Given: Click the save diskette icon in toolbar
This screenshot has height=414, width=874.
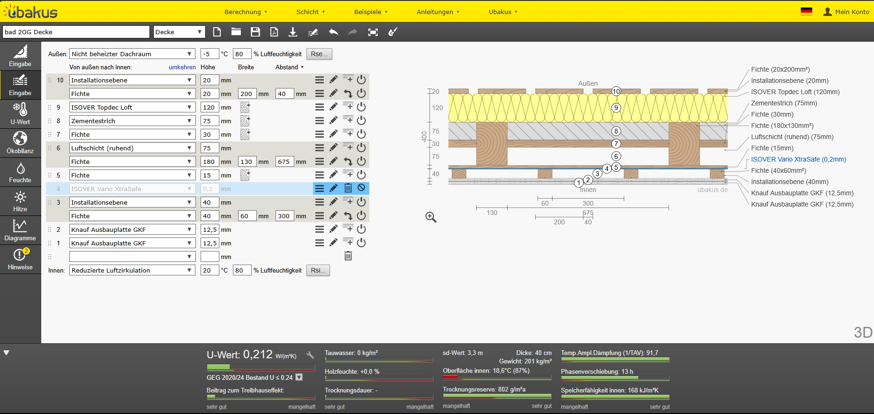Looking at the screenshot, I should tap(255, 32).
